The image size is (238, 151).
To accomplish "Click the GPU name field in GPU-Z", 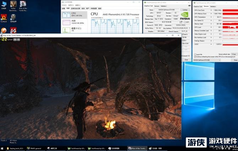I will [167, 10].
